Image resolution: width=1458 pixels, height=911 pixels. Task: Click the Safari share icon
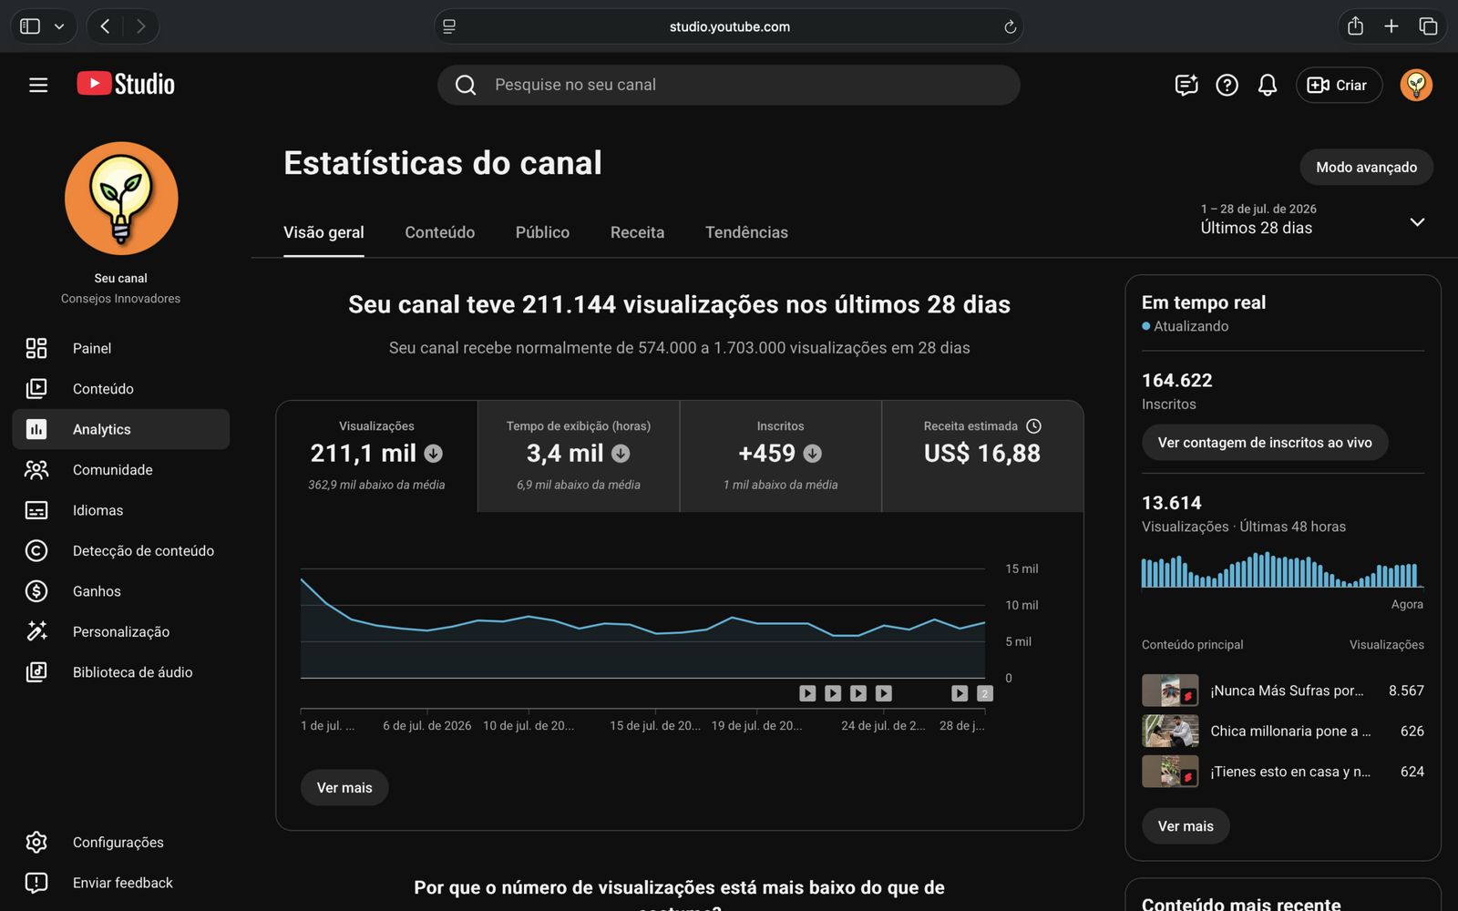coord(1355,26)
